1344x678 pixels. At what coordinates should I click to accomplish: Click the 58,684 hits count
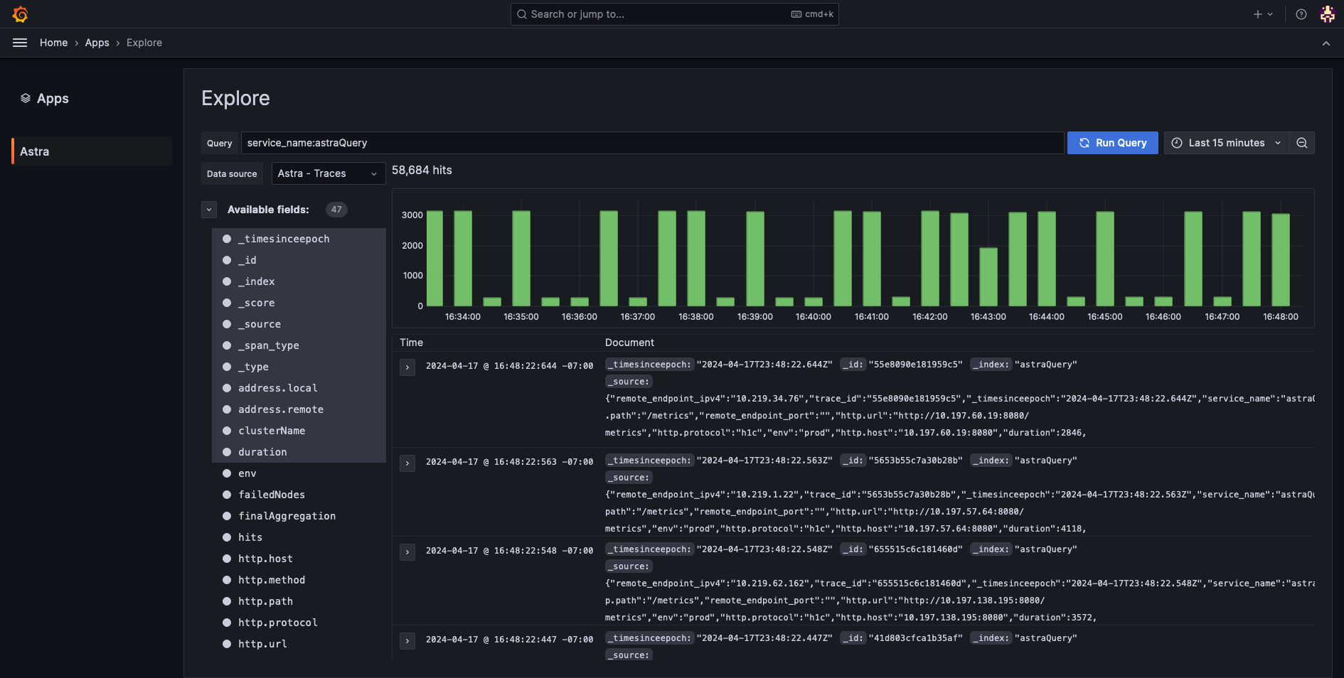pos(422,170)
